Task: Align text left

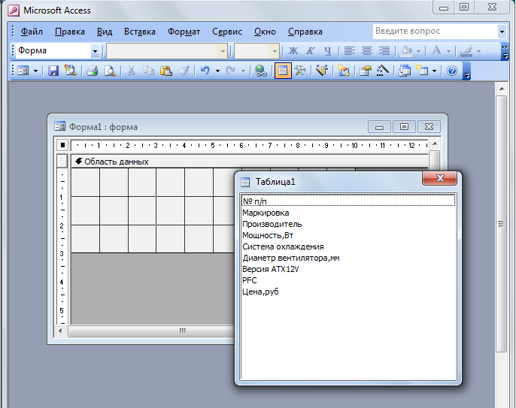Action: pyautogui.click(x=350, y=51)
